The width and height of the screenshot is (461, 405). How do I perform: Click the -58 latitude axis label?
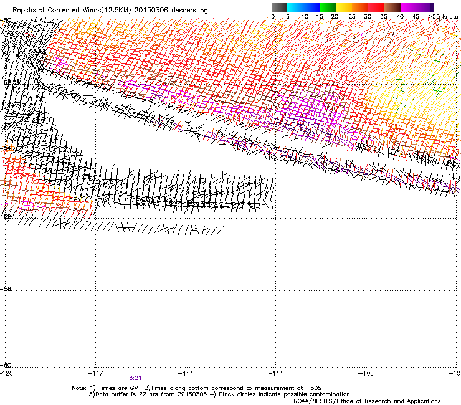pos(6,289)
